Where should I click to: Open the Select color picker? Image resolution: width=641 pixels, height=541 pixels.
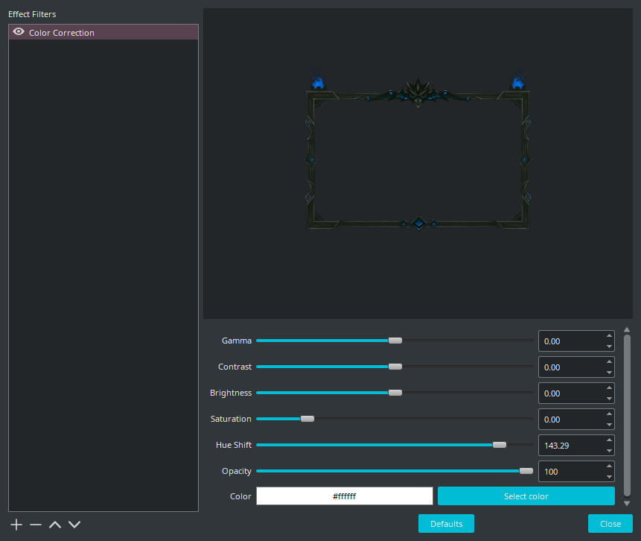click(x=526, y=496)
